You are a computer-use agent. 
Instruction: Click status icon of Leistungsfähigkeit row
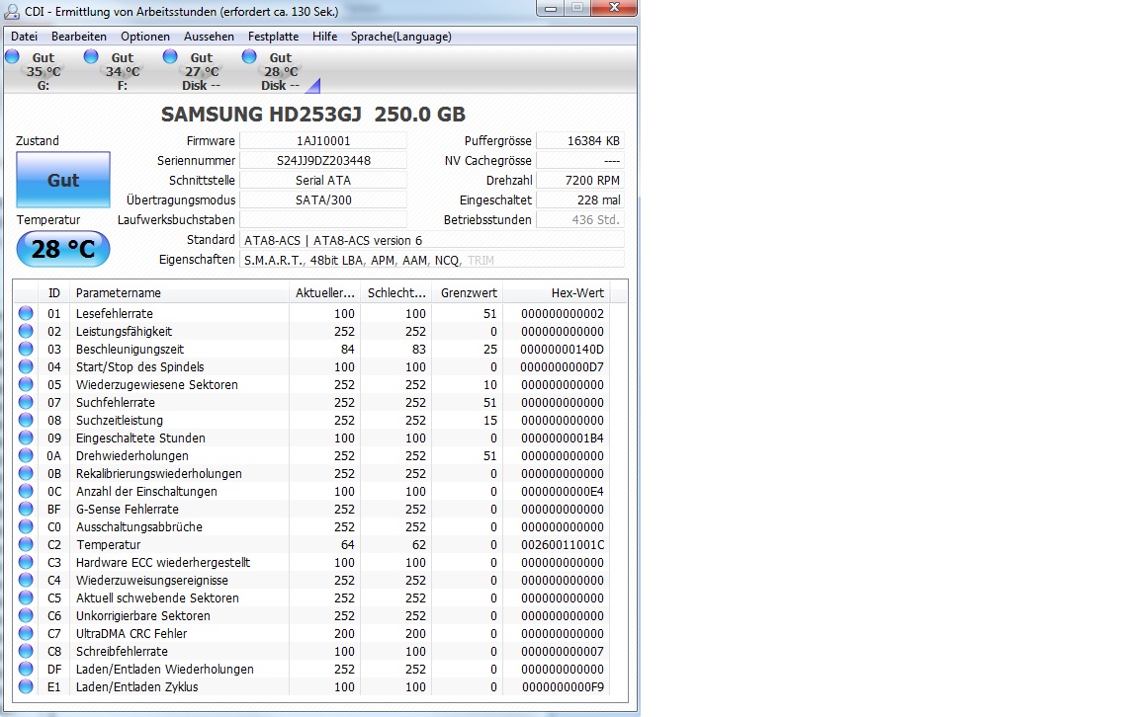point(26,331)
